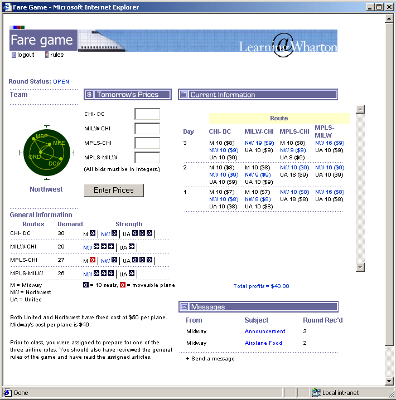Click the Fare game title logo
Screen dimensions: 396x400
click(43, 40)
